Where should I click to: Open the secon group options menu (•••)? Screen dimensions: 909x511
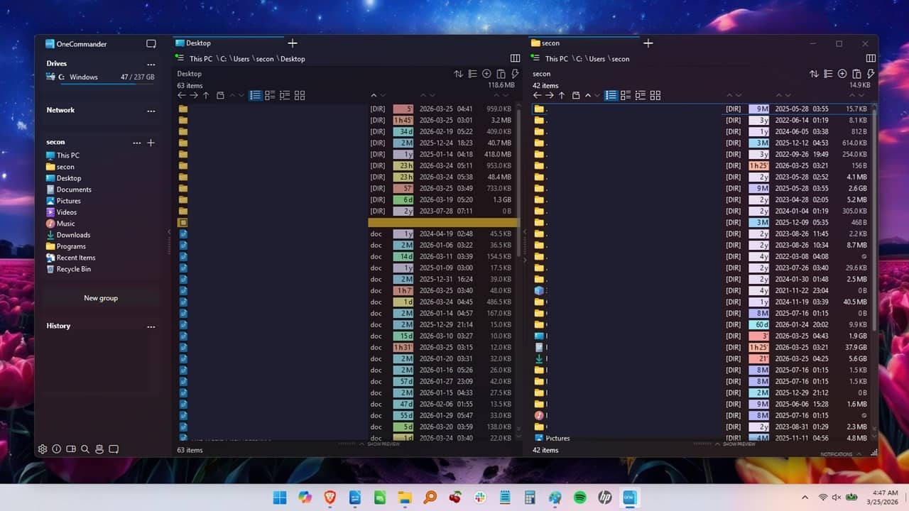(136, 142)
